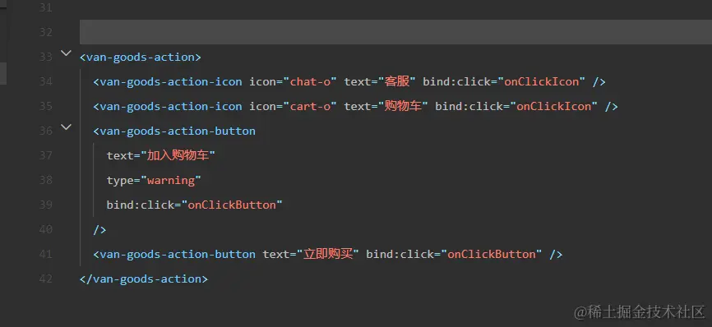Click the "加入购物车" text value
The height and width of the screenshot is (327, 712).
pos(178,155)
